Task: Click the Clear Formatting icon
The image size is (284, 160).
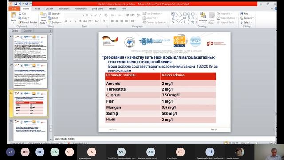Action: [x=106, y=16]
